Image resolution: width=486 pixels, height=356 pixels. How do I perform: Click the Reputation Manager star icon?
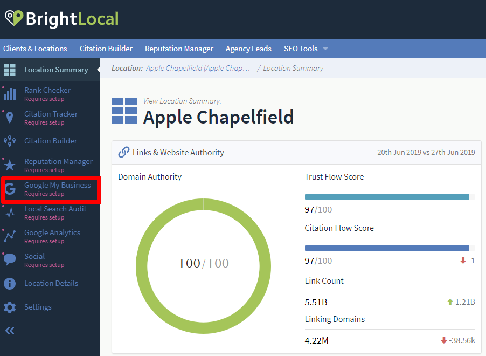tap(10, 165)
